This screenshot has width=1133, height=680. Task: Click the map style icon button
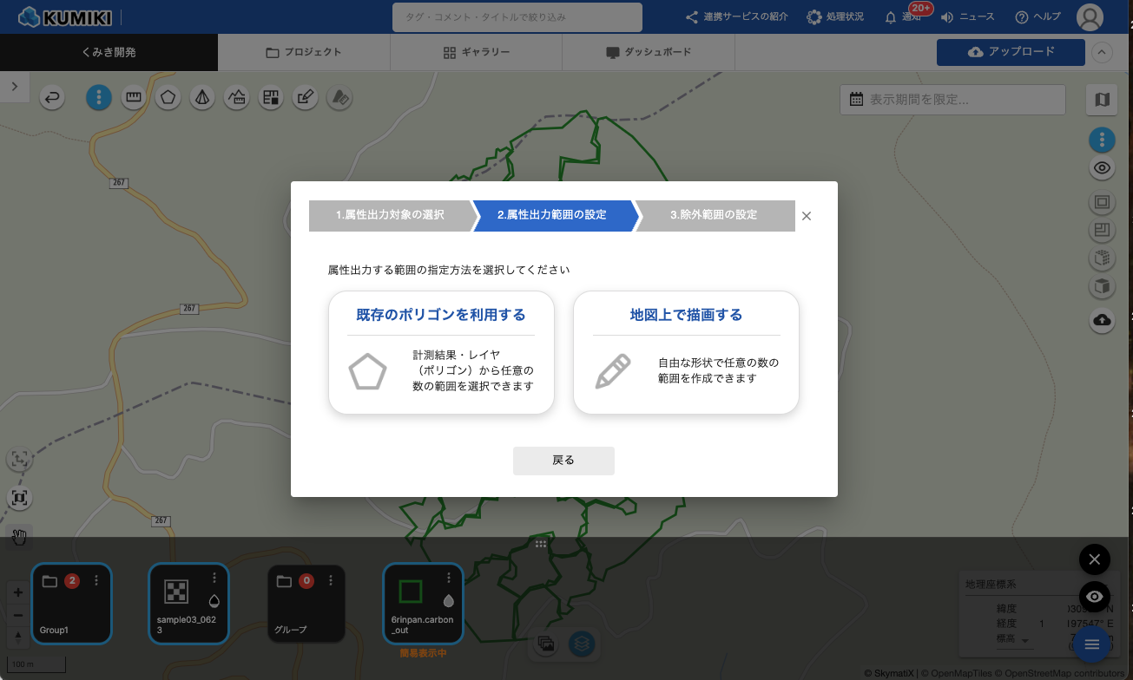click(x=1102, y=100)
